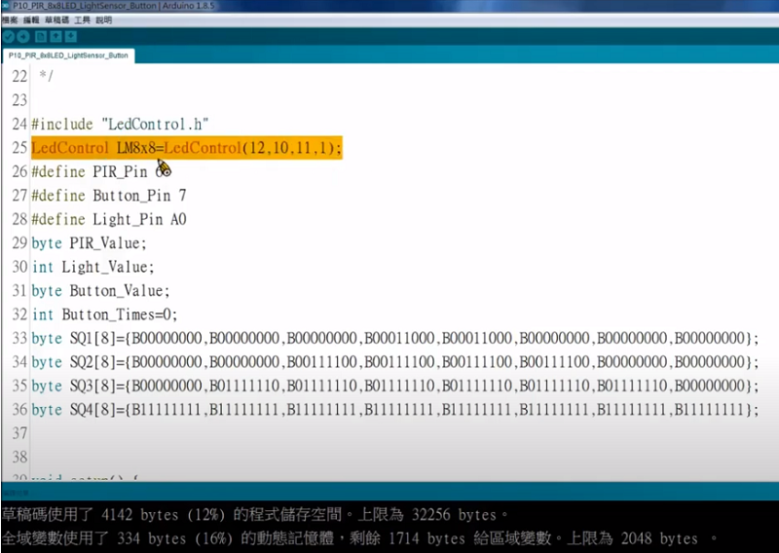Click the Arduino logo in title bar
Viewport: 779px width, 553px height.
pyautogui.click(x=5, y=6)
